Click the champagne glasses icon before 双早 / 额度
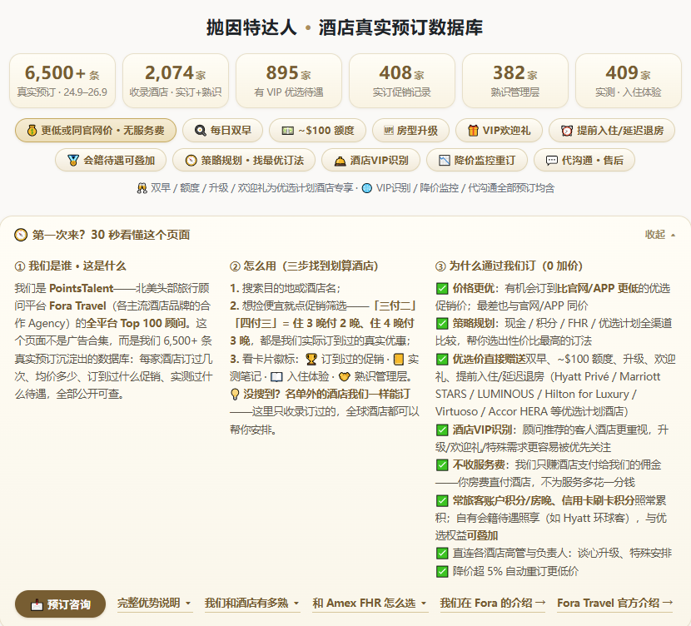This screenshot has width=691, height=626. click(142, 188)
